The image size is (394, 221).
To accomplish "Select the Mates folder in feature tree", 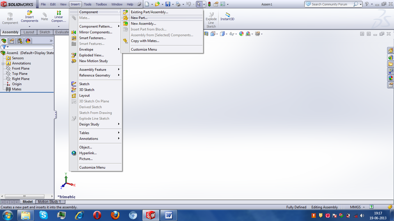I will tap(16, 89).
